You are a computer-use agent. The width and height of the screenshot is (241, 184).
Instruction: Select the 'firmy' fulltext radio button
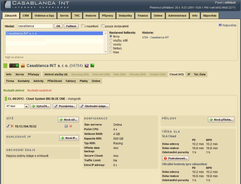[x=111, y=36]
